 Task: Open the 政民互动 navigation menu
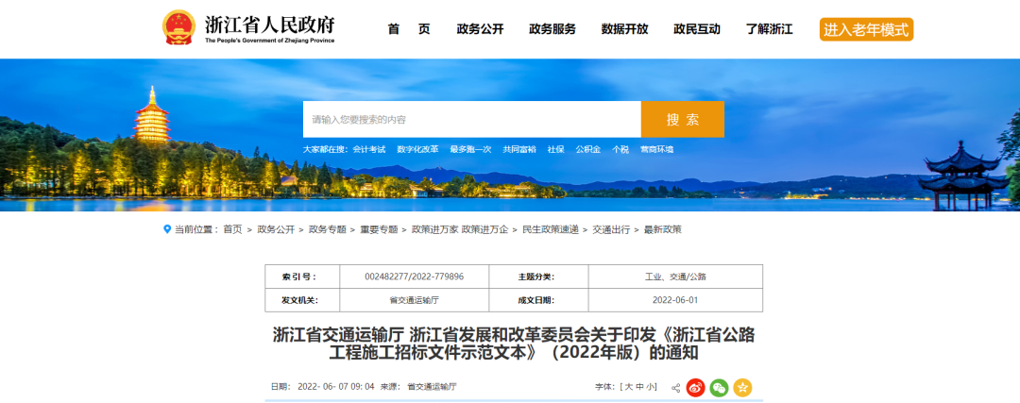click(697, 29)
